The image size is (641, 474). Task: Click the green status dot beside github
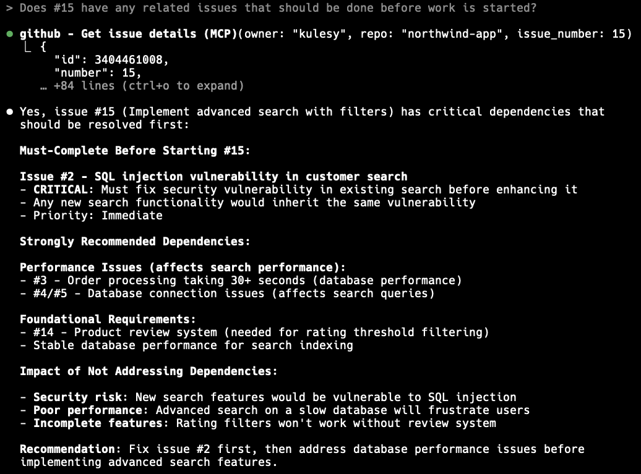tap(10, 34)
